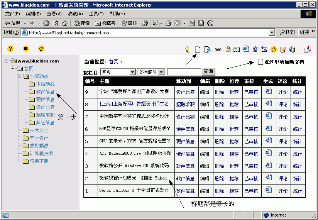Click 招聘求职 move-to link in row 8
This screenshot has height=220, width=318.
[185, 105]
